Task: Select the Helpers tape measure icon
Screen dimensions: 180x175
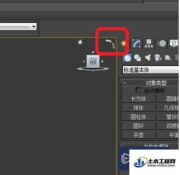Action: (x=168, y=58)
